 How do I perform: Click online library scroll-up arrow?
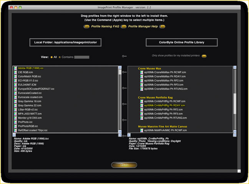pos(235,67)
